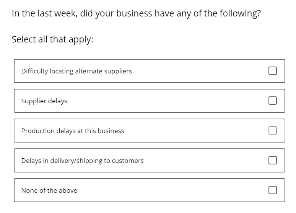The width and height of the screenshot is (296, 213).
Task: Check the box for Difficulty locating alternate suppliers
Action: pyautogui.click(x=273, y=71)
